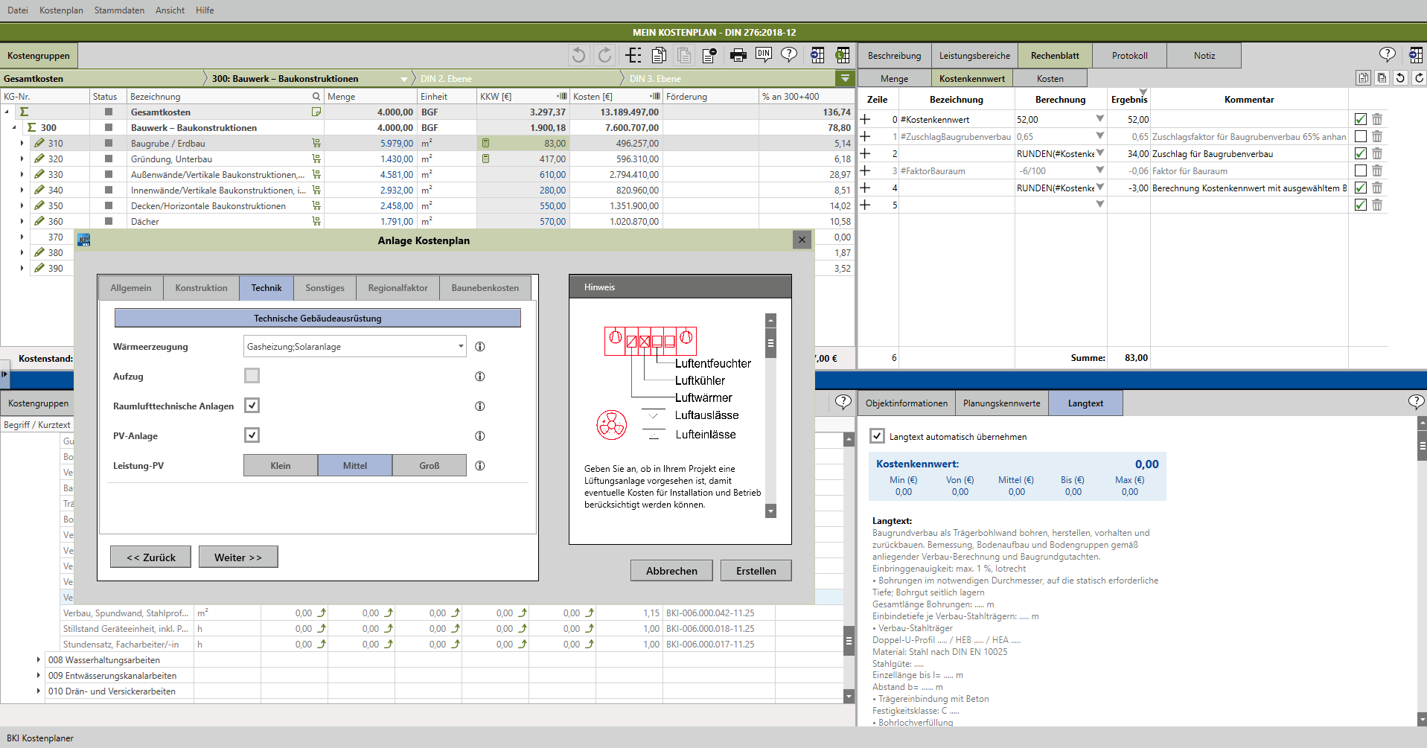Click the copy documents icon in toolbar
This screenshot has height=748, width=1427.
[x=659, y=55]
